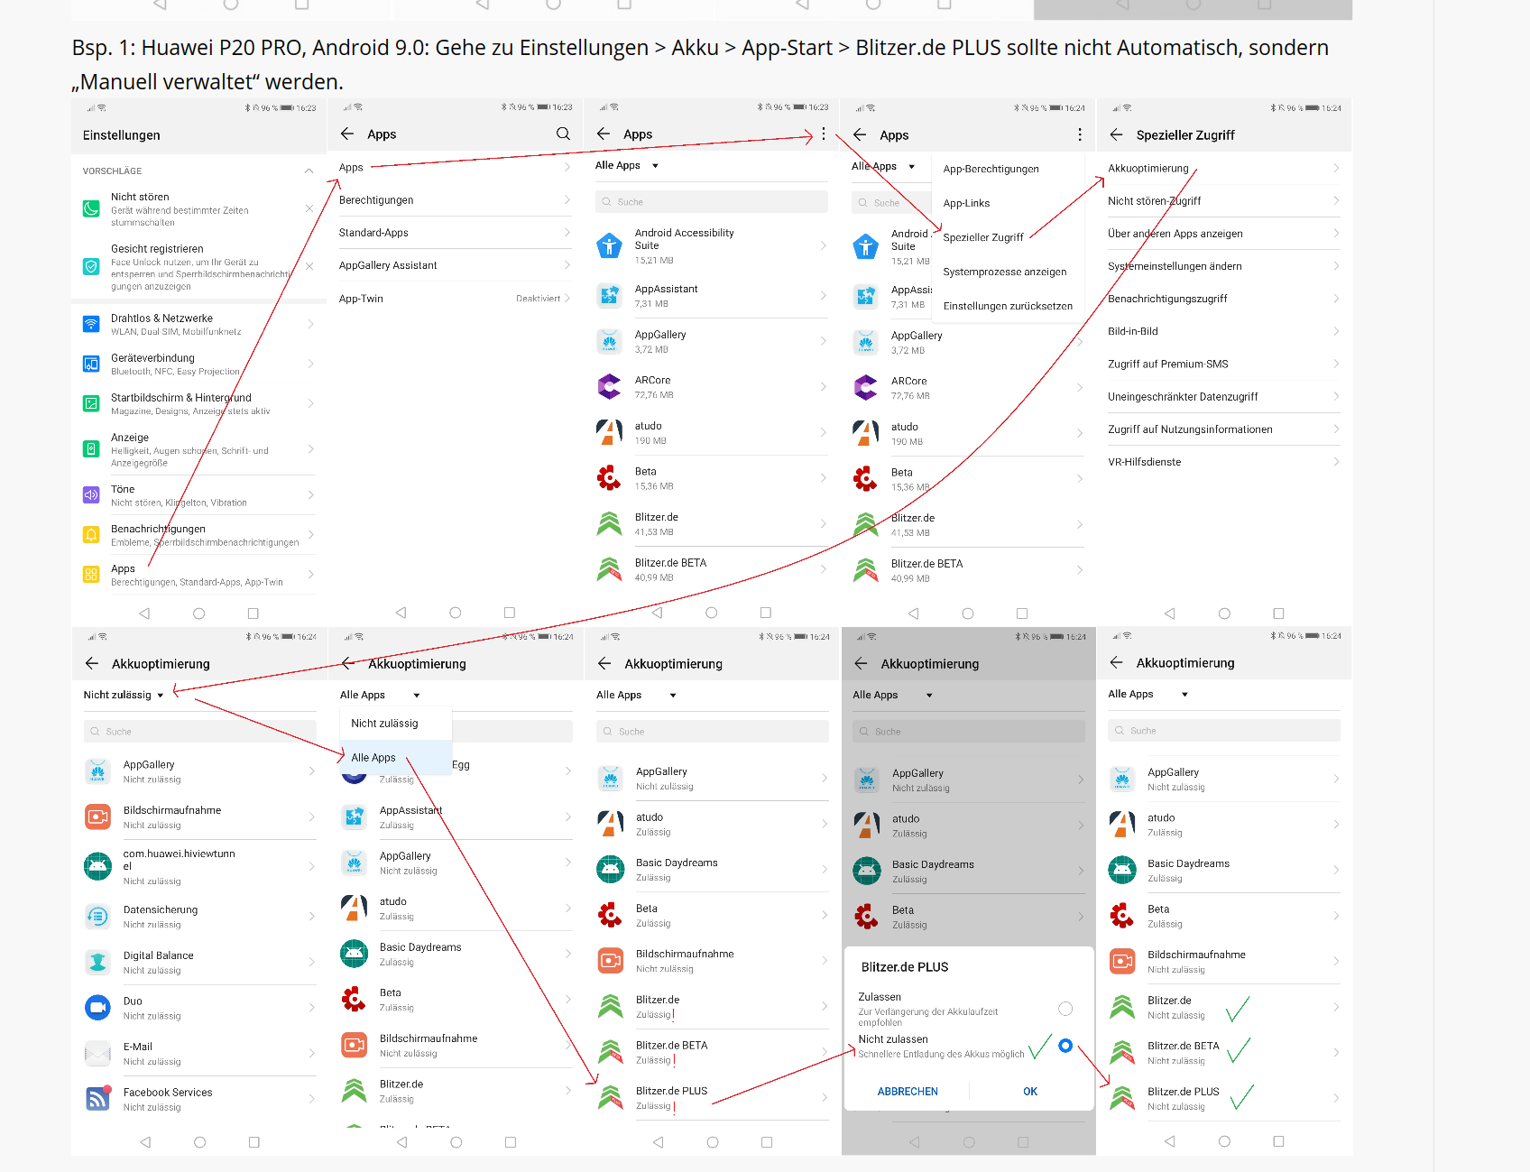Open Akkuoptimierung in Spezieller Zugriff list

tap(1224, 168)
